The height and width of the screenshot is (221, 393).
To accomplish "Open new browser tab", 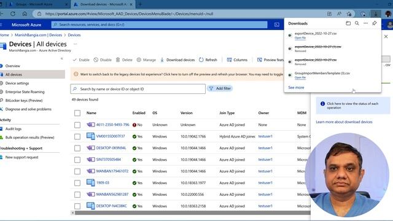I will point(140,4).
